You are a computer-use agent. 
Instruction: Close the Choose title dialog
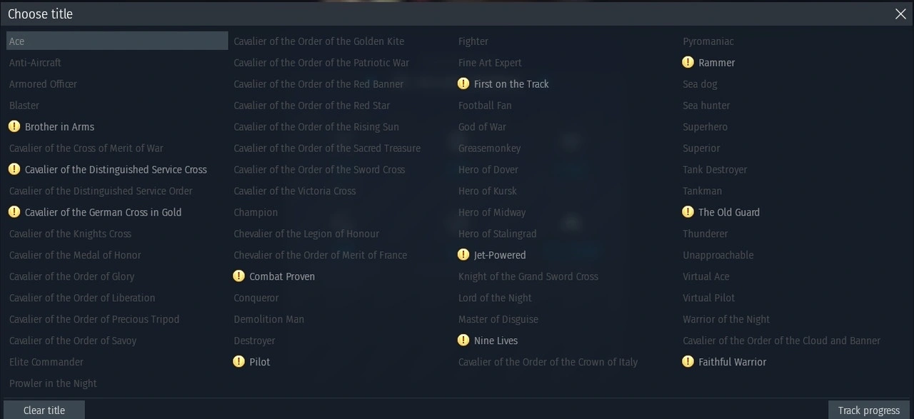[x=900, y=14]
